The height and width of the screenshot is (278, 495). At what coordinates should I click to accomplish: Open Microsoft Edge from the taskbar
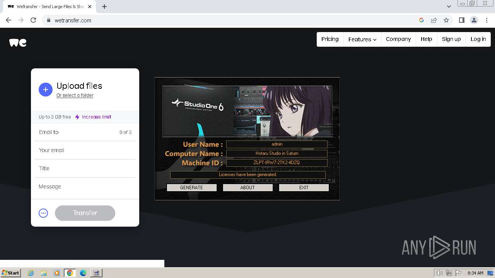[83, 273]
